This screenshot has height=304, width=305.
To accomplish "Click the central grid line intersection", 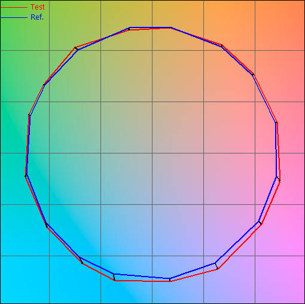I will click(152, 153).
